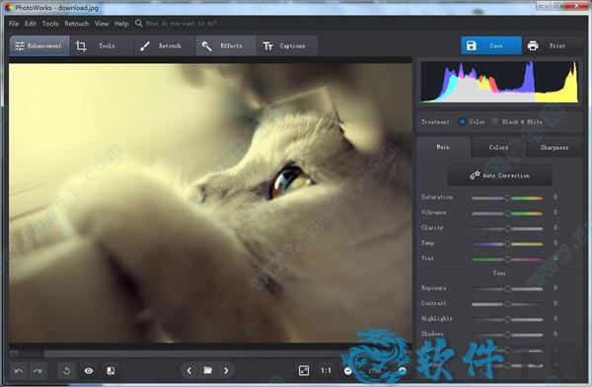592x387 pixels.
Task: Click the Exposure slider handle
Action: click(508, 289)
